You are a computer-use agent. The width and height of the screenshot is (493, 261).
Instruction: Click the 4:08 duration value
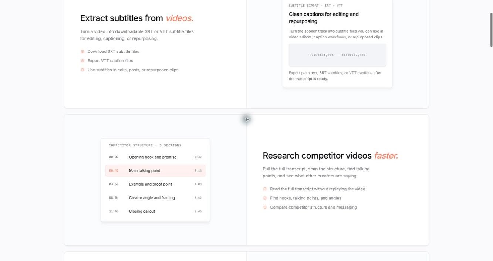(198, 184)
